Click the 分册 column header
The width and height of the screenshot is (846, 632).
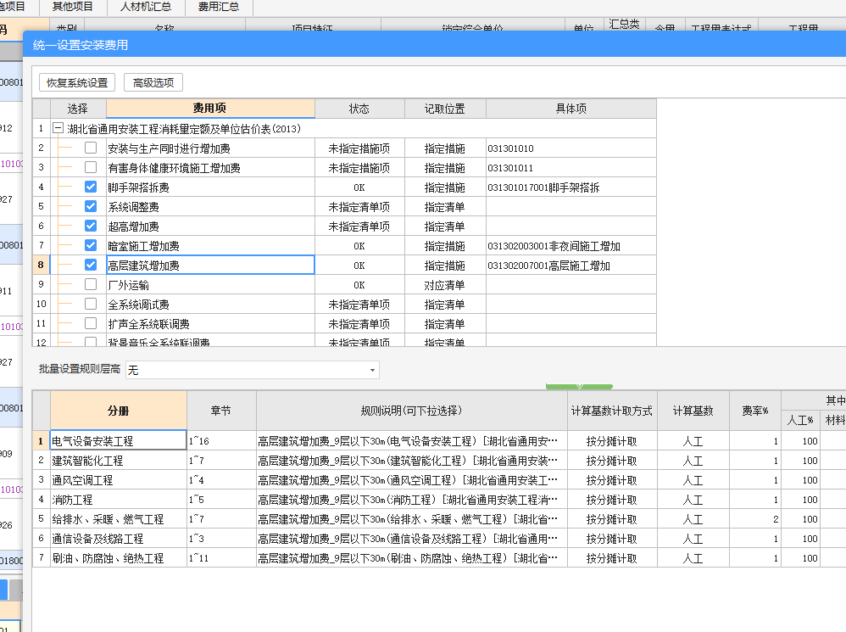point(118,411)
